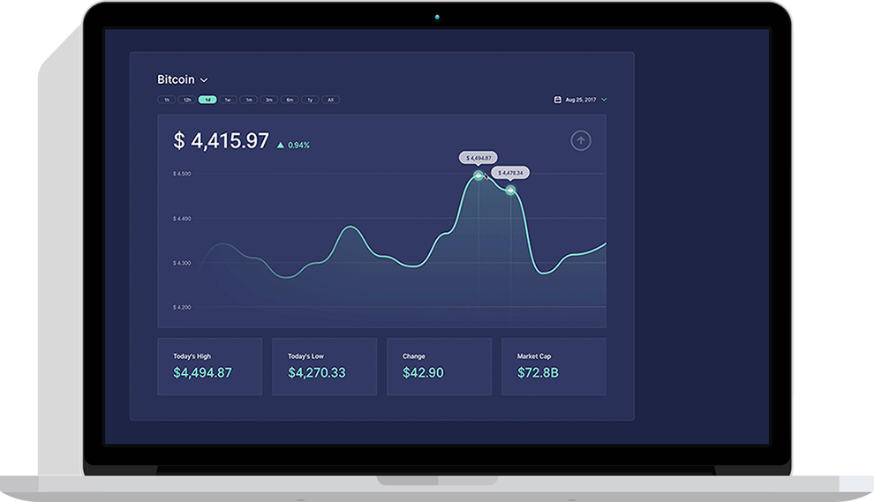The width and height of the screenshot is (874, 502).
Task: Open the Market Cap card
Action: pos(554,366)
